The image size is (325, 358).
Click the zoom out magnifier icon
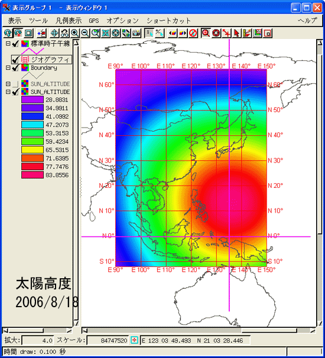(85, 33)
